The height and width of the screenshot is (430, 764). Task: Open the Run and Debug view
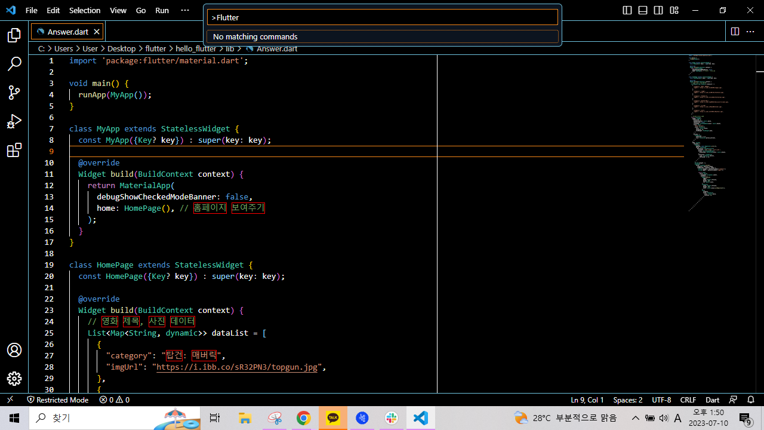[14, 121]
